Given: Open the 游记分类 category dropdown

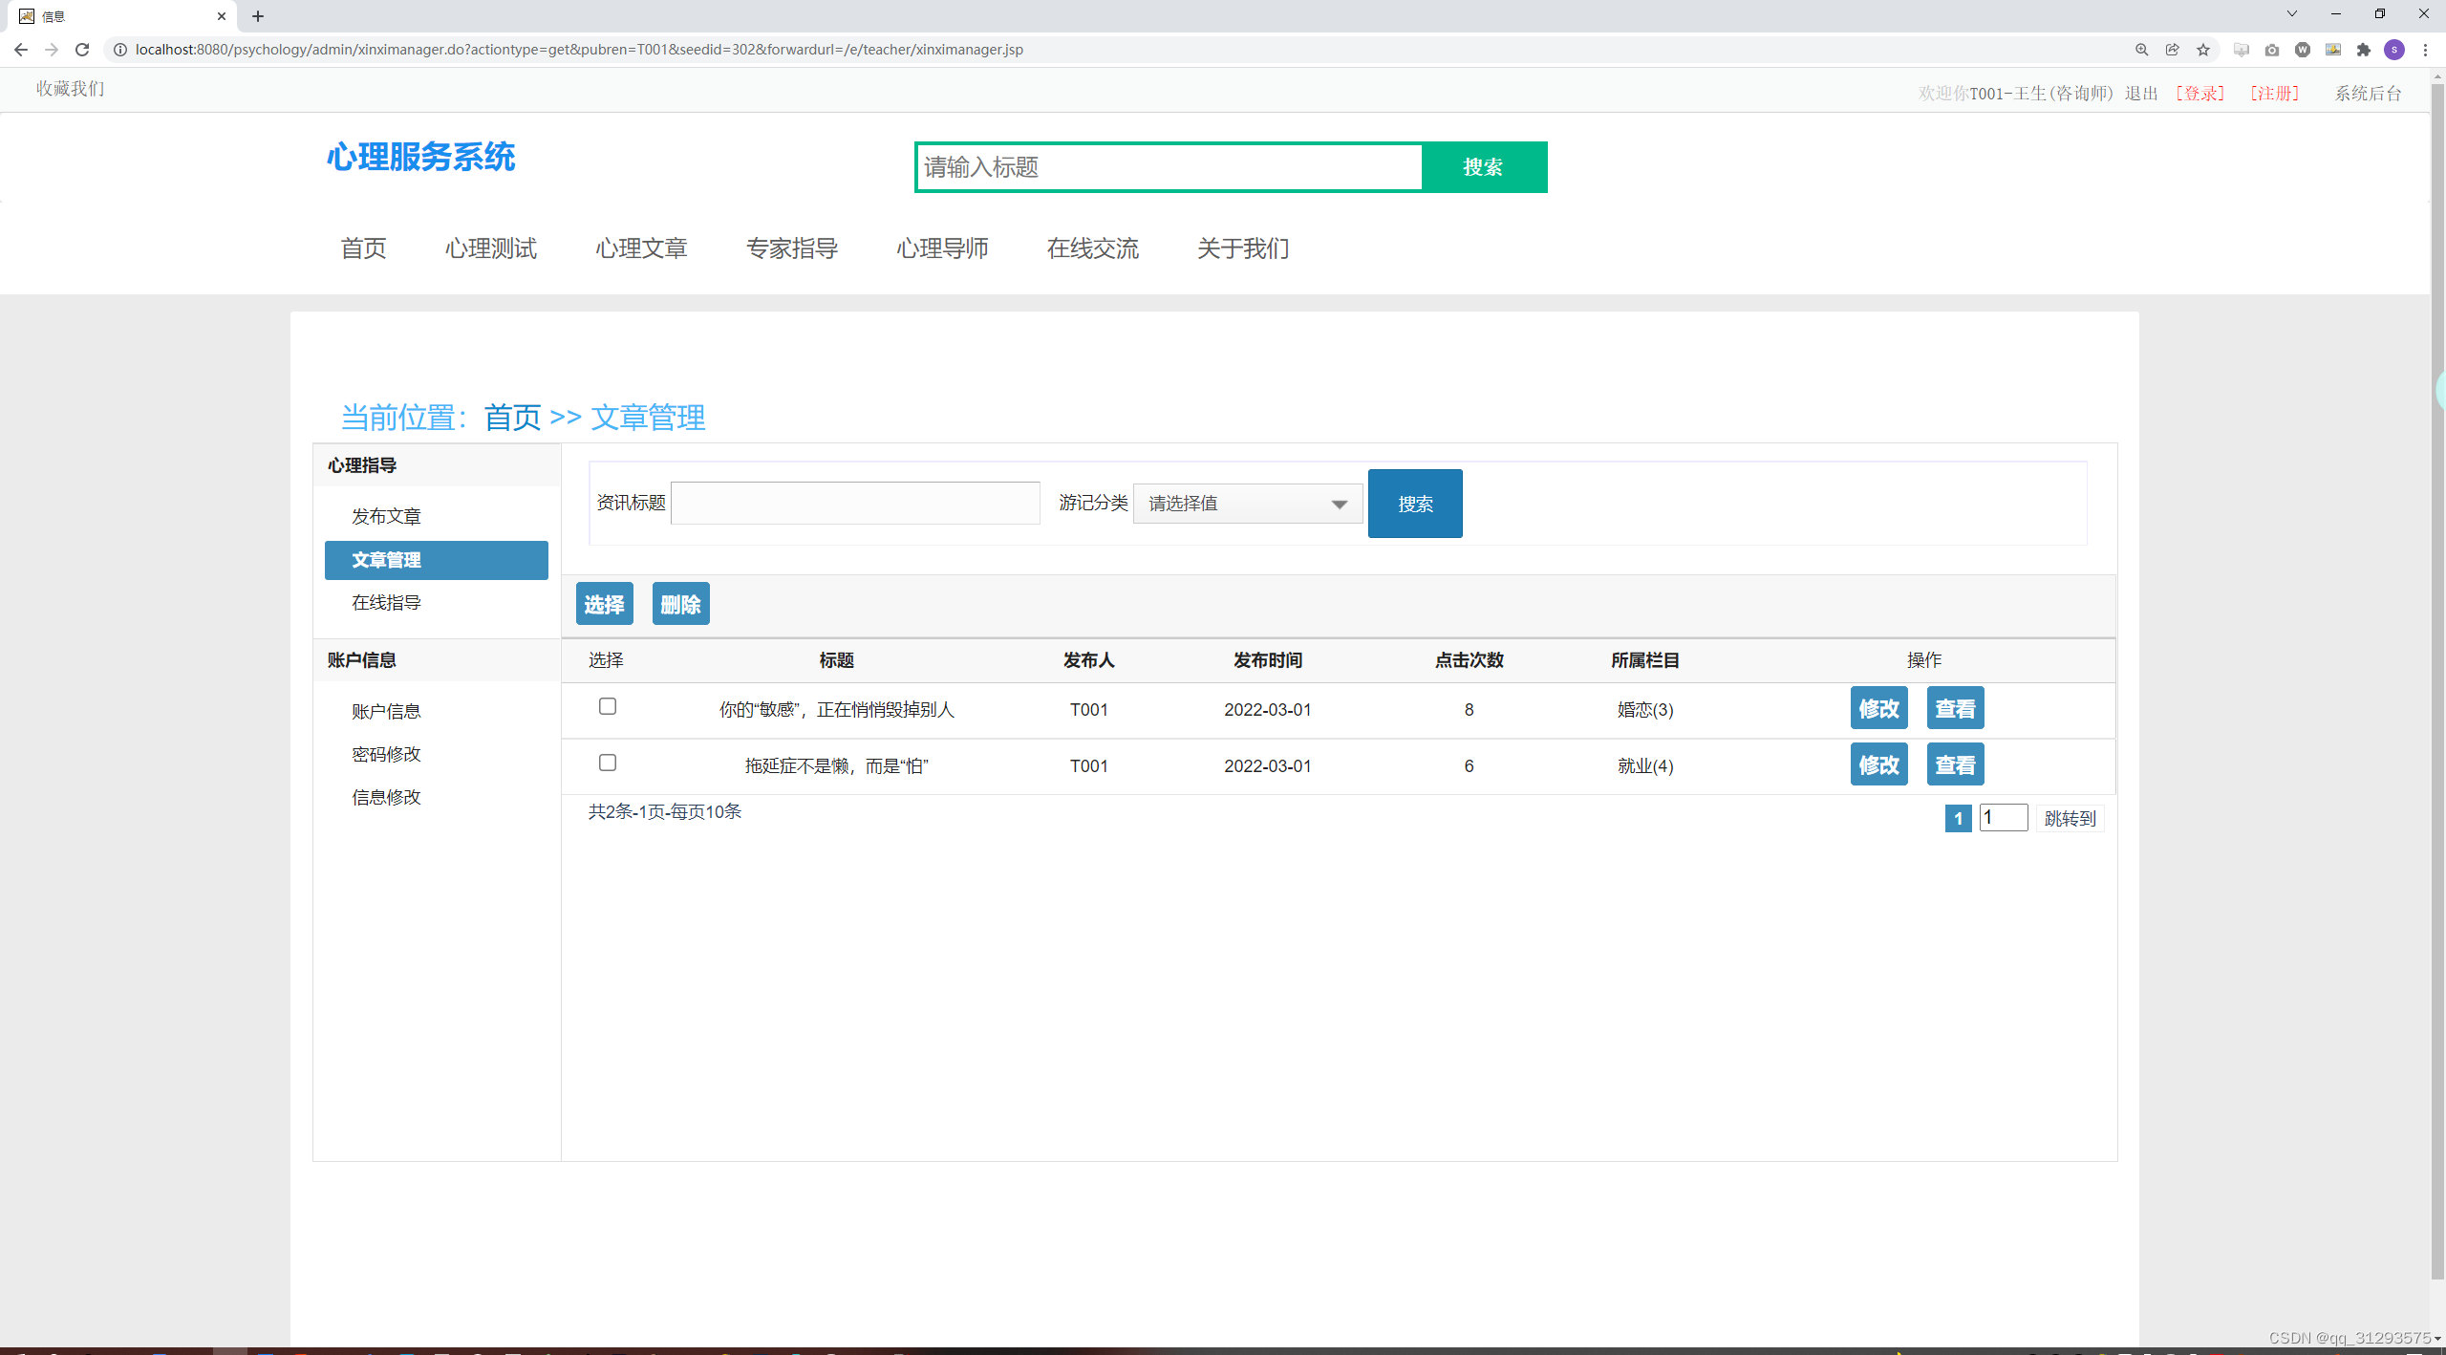Looking at the screenshot, I should coord(1246,503).
